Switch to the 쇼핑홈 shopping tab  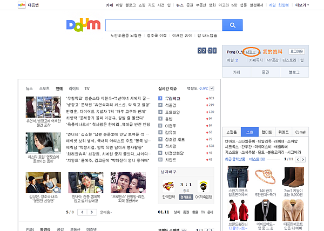click(x=232, y=132)
